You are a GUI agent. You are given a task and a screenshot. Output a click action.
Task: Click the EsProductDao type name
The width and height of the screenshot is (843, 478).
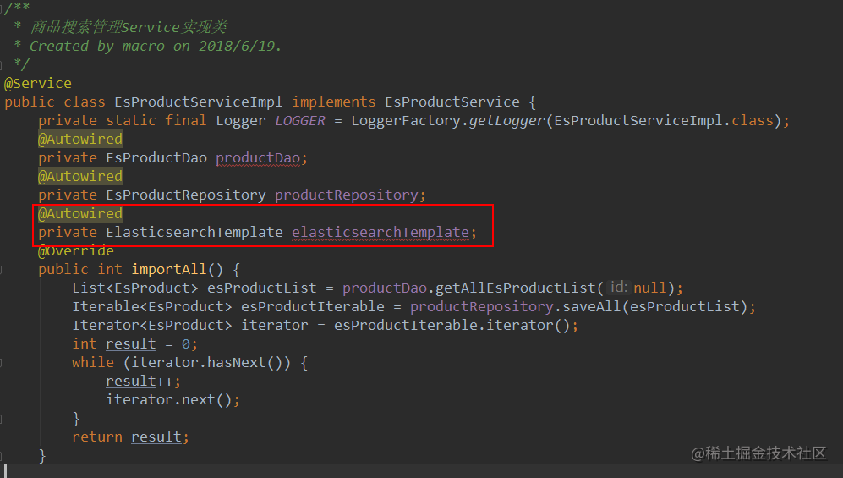click(x=156, y=158)
